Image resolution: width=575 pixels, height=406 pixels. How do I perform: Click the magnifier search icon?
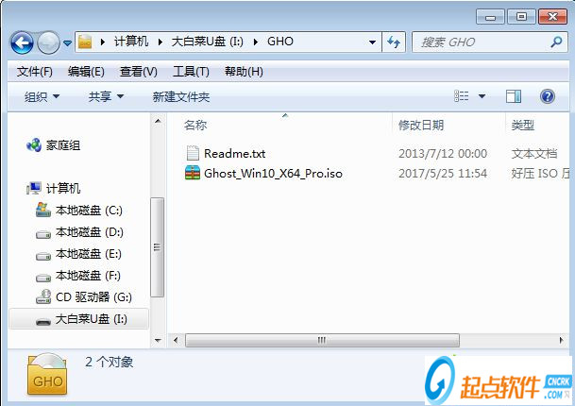pyautogui.click(x=556, y=42)
